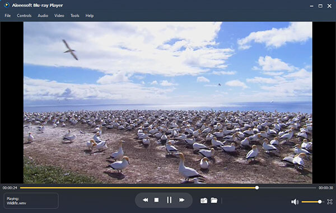Open the Help menu
The image size is (336, 213).
pyautogui.click(x=90, y=16)
